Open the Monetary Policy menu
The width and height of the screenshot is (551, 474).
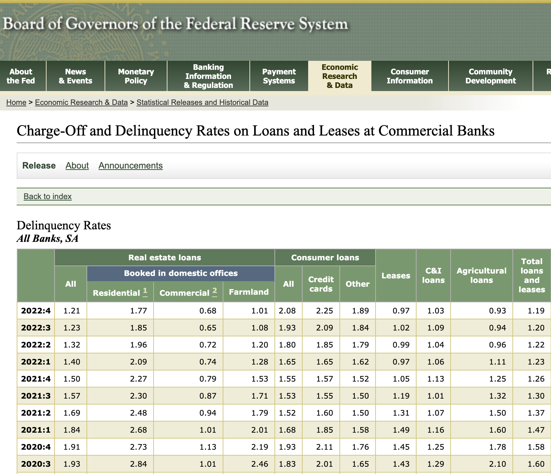point(136,76)
